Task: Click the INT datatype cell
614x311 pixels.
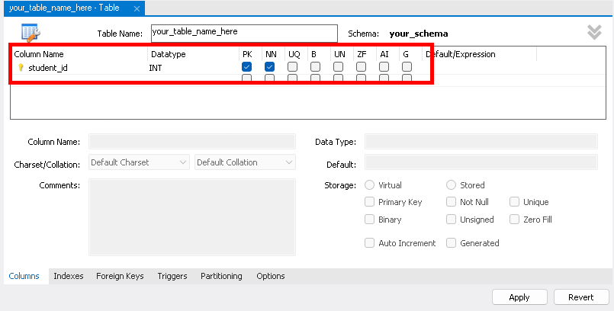Action: pos(156,68)
